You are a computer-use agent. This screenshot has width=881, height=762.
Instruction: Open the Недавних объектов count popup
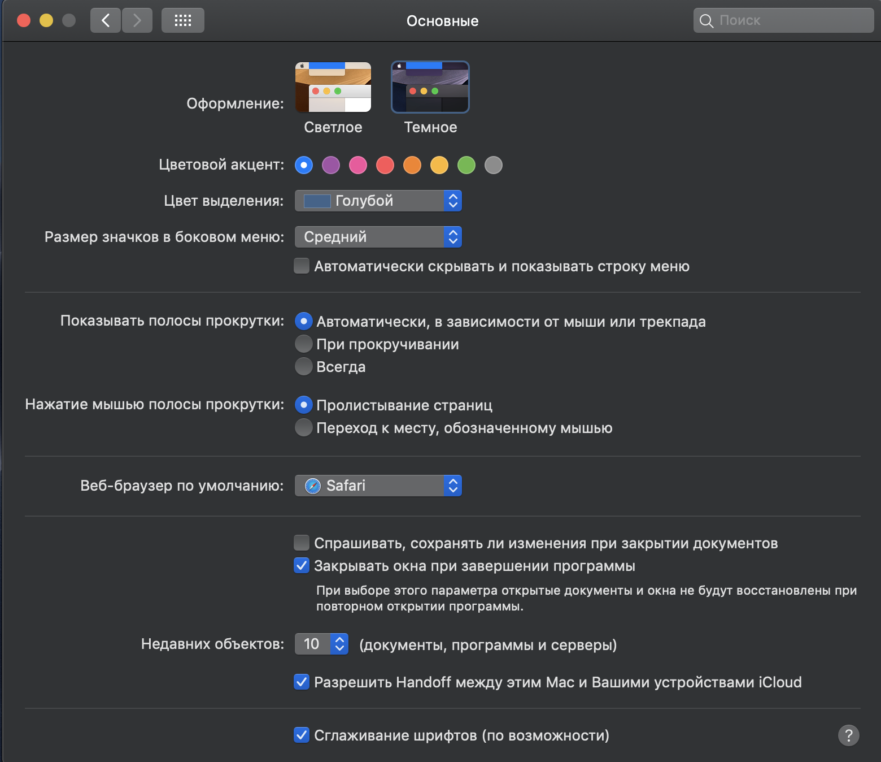coord(321,644)
